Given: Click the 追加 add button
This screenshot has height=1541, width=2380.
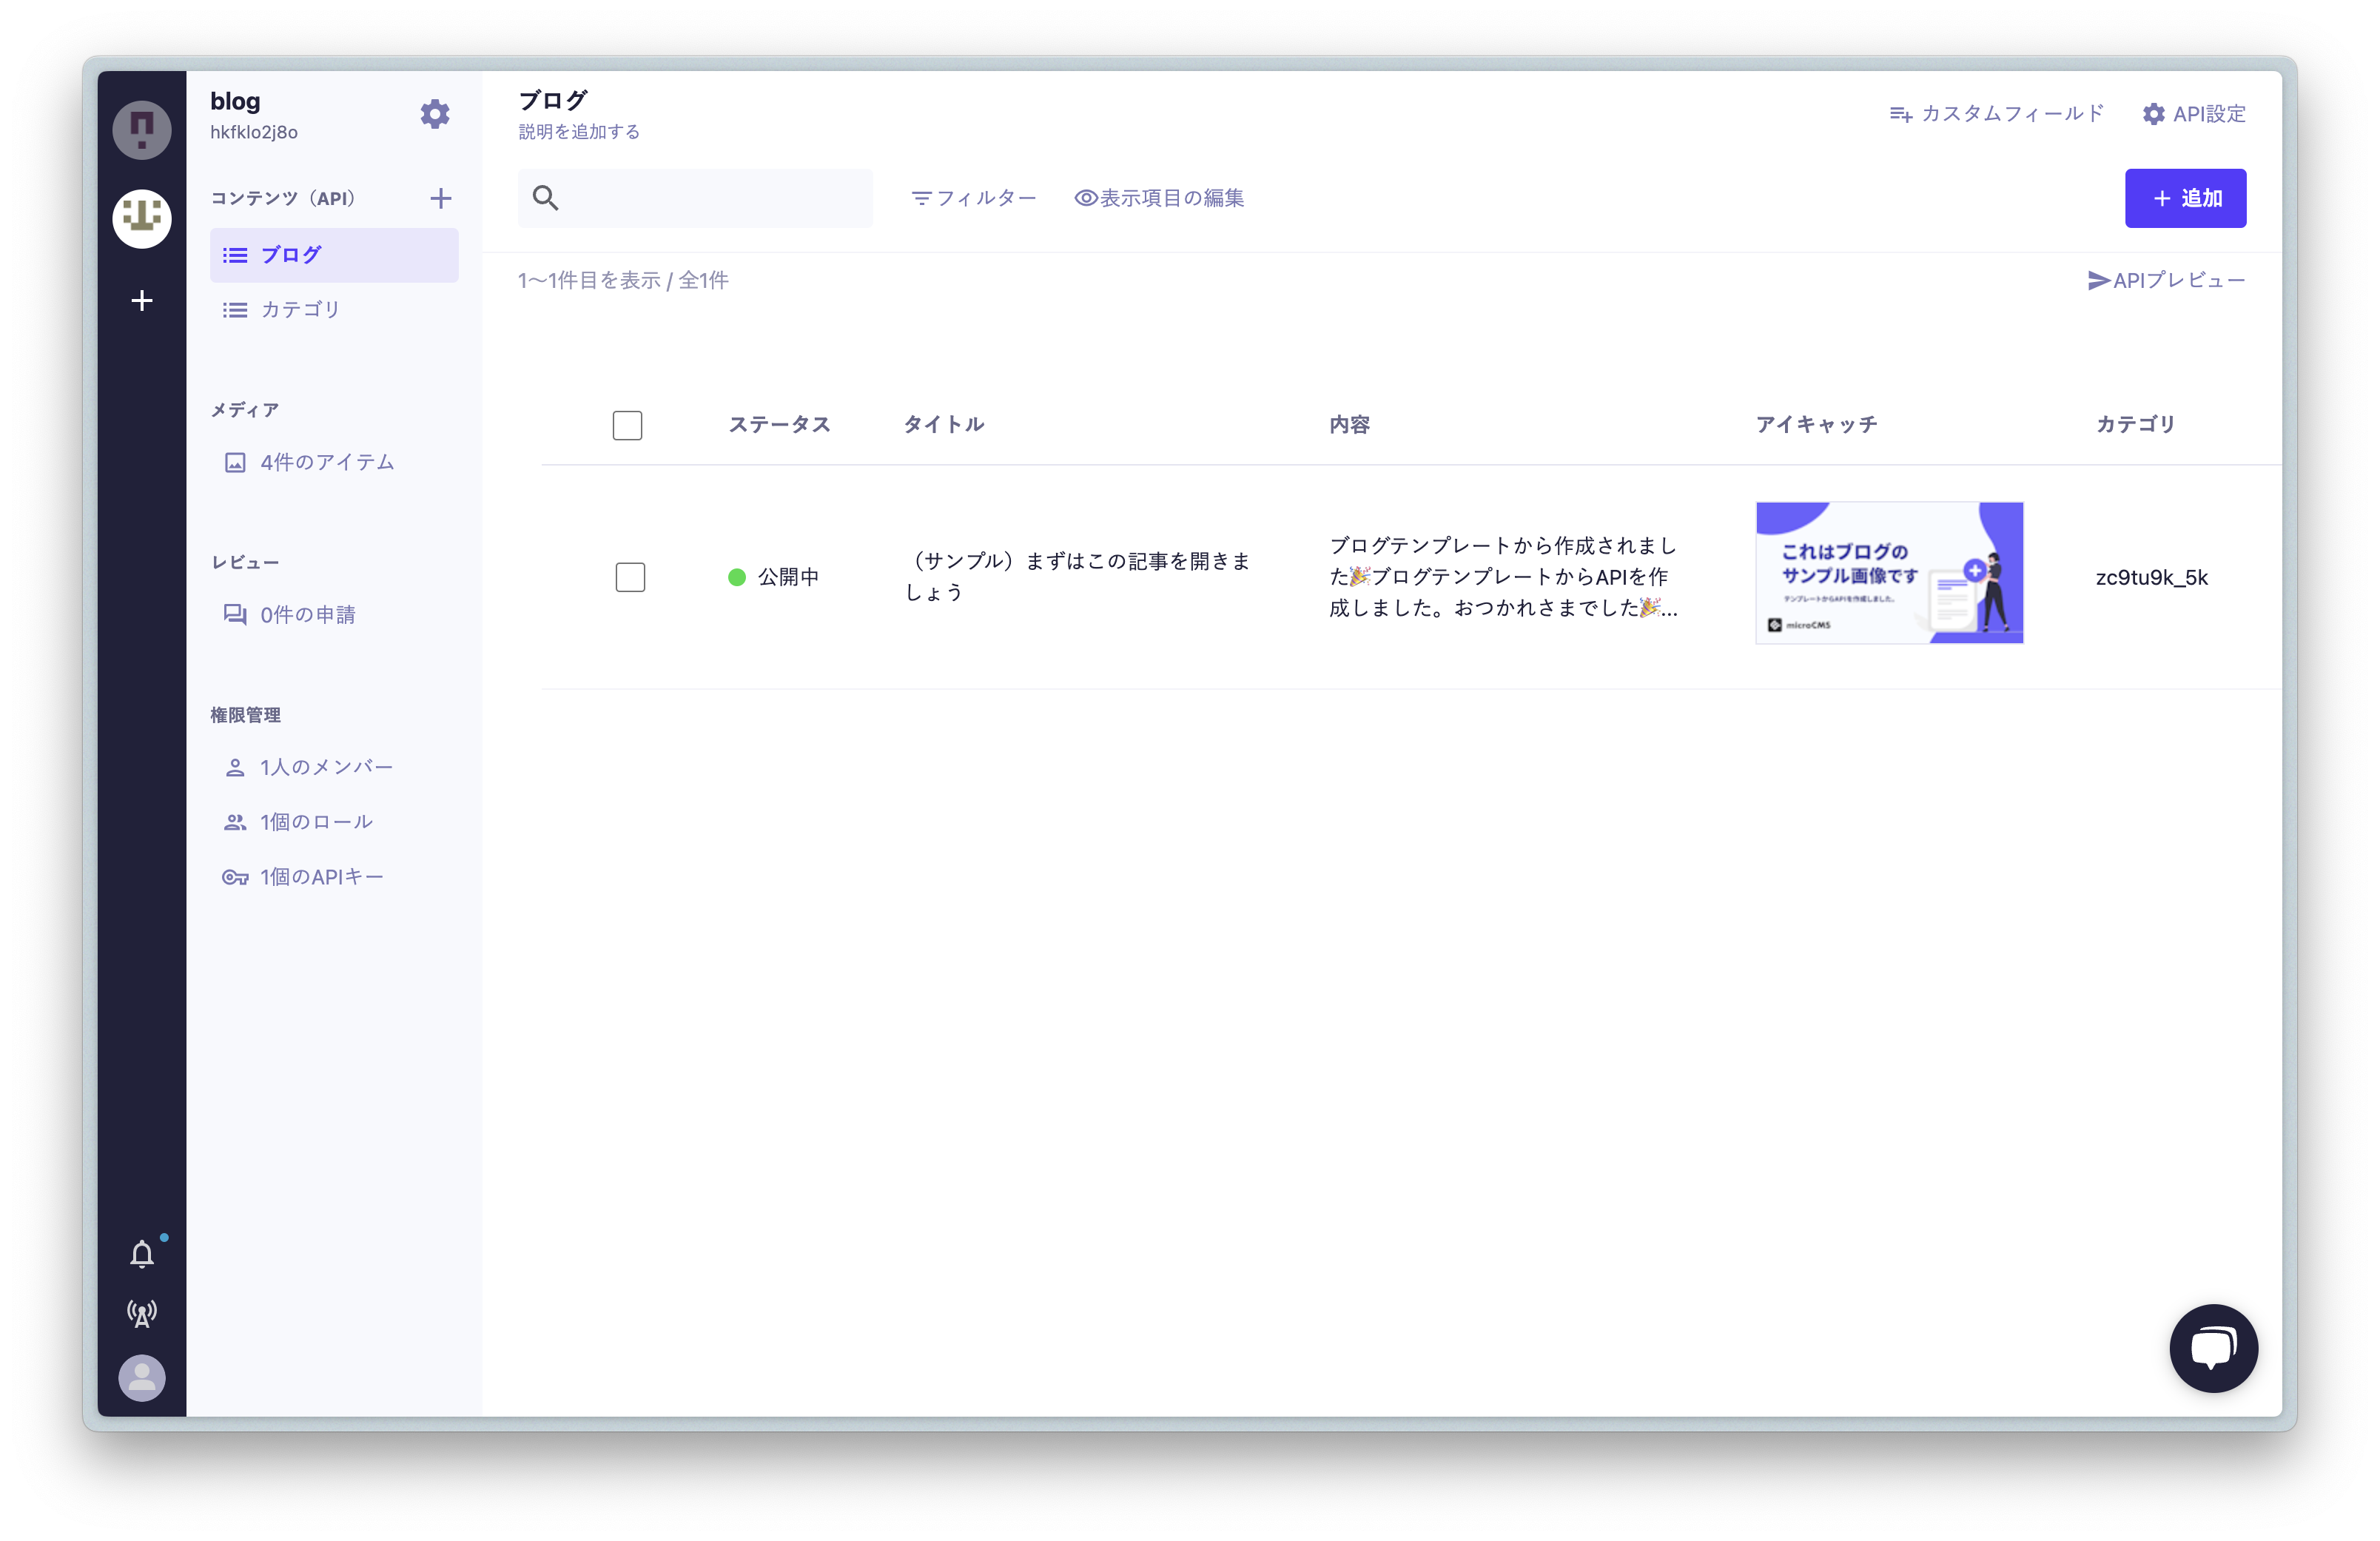Looking at the screenshot, I should [2185, 198].
